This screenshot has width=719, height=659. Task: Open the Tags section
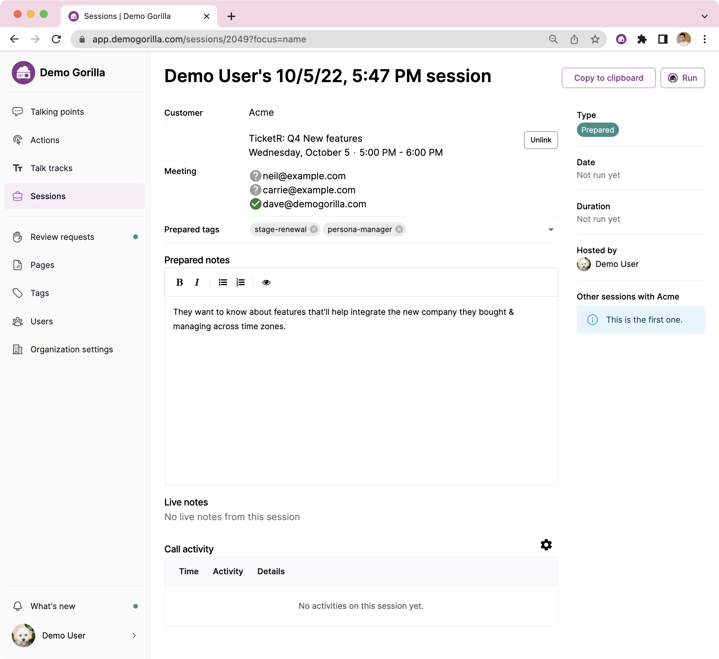click(39, 293)
